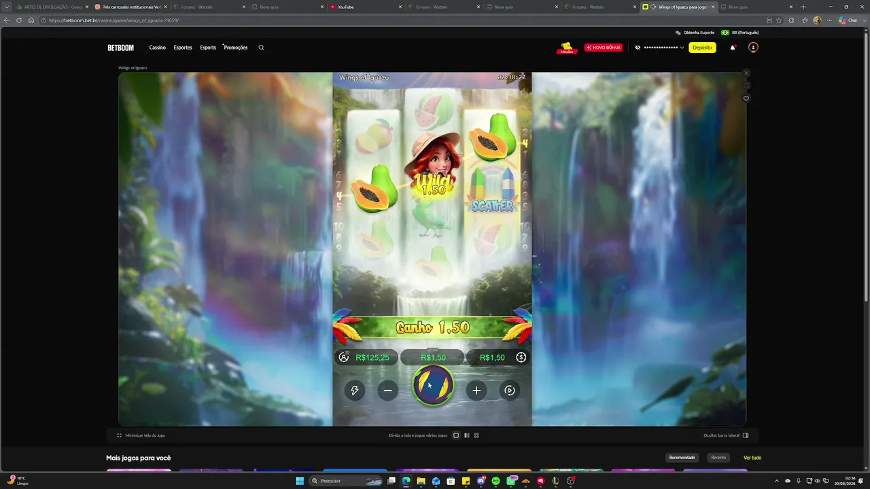Open WhatsApp from taskbar

(x=511, y=481)
